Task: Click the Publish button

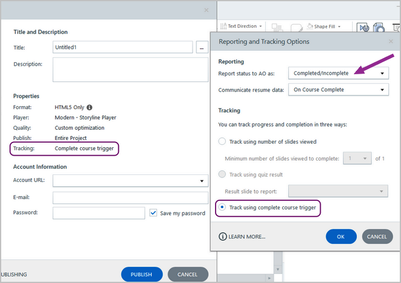Action: point(142,275)
